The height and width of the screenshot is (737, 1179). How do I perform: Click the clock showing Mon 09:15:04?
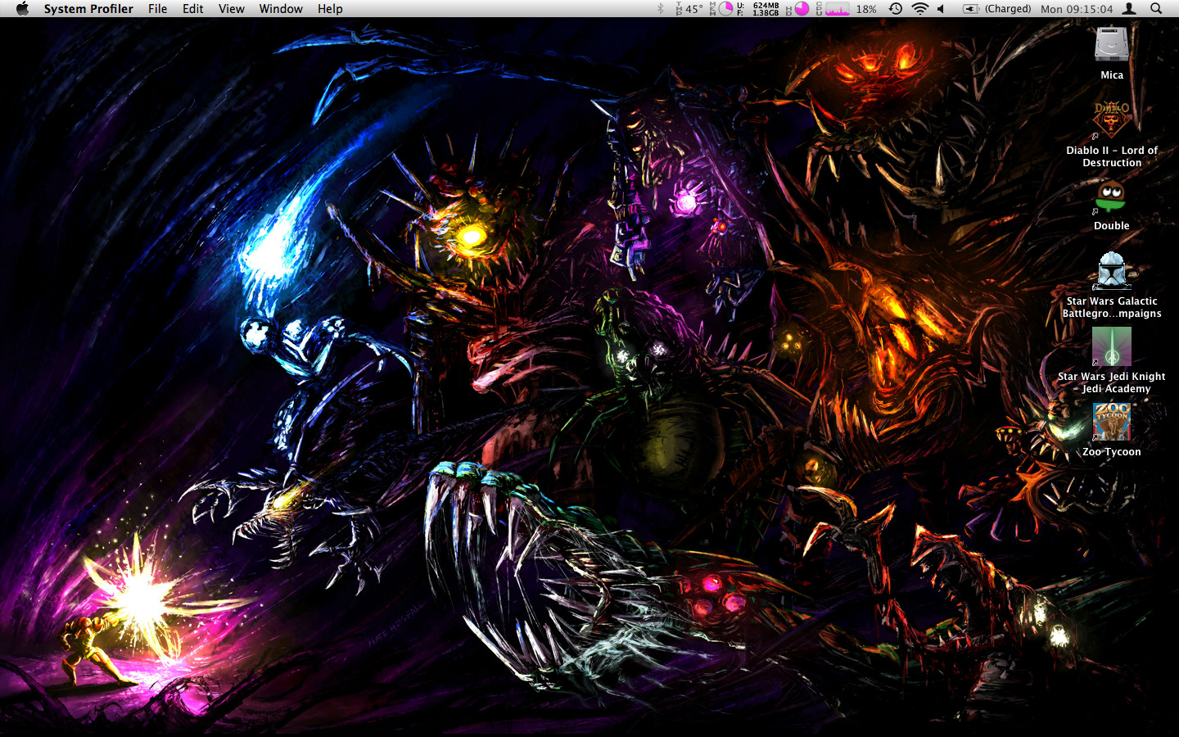point(1077,9)
